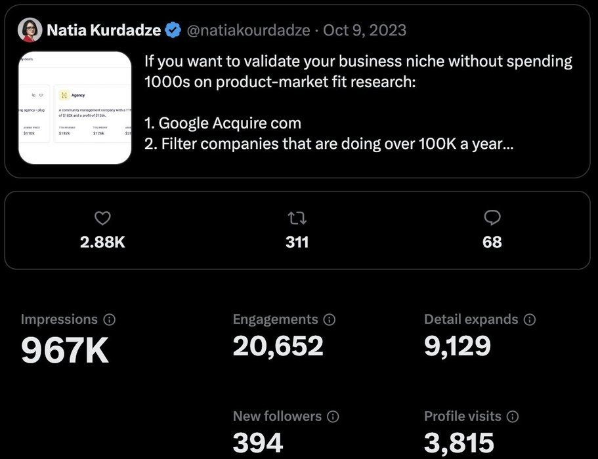Click the blue verified badge
Screen dimensions: 598x459
[173, 30]
